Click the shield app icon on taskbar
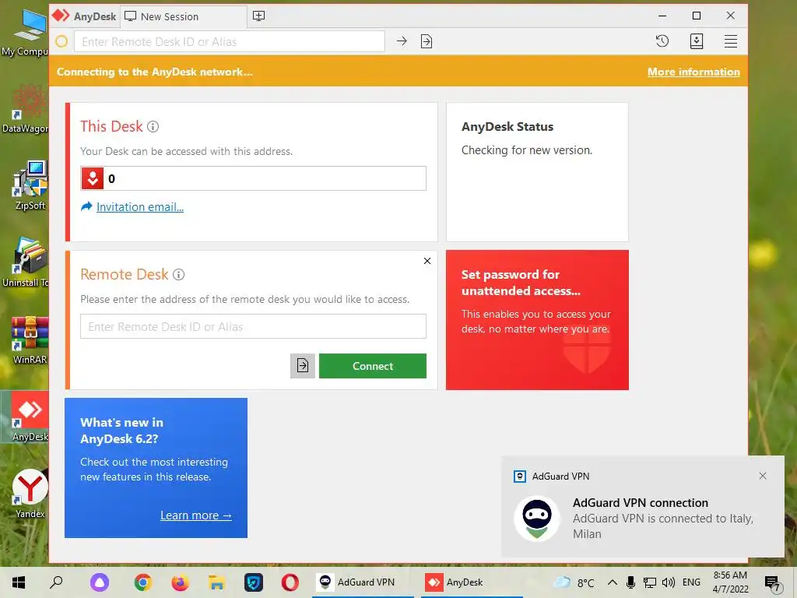Image resolution: width=797 pixels, height=598 pixels. (254, 582)
